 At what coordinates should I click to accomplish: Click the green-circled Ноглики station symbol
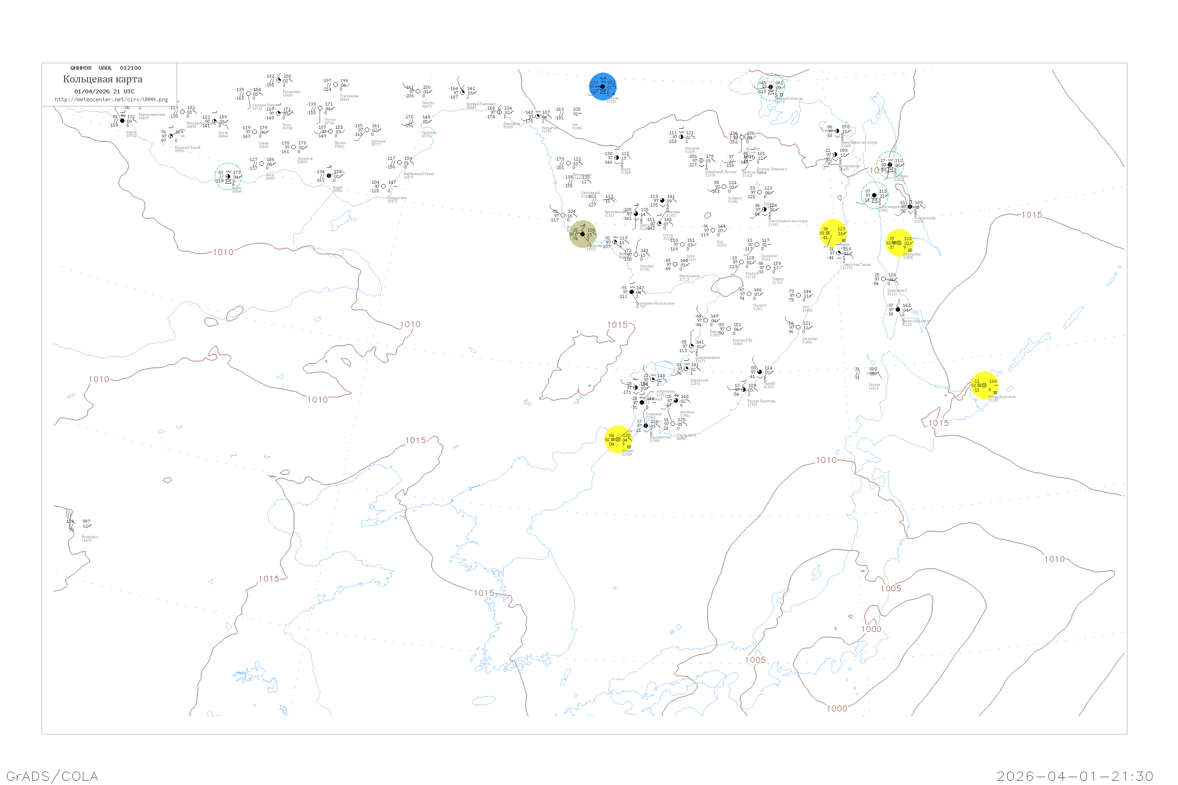(x=890, y=165)
